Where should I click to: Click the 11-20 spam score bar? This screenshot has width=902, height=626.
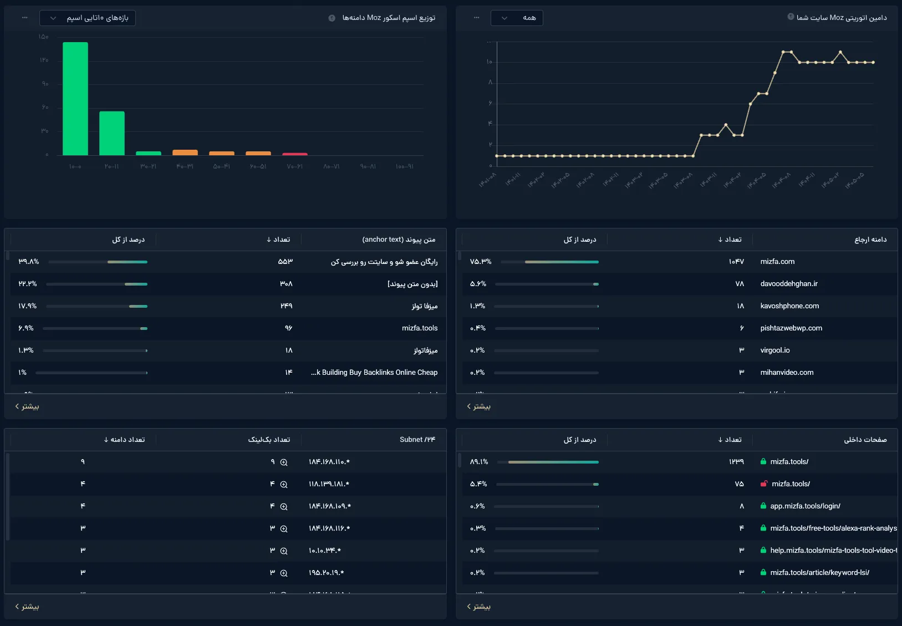pos(112,133)
